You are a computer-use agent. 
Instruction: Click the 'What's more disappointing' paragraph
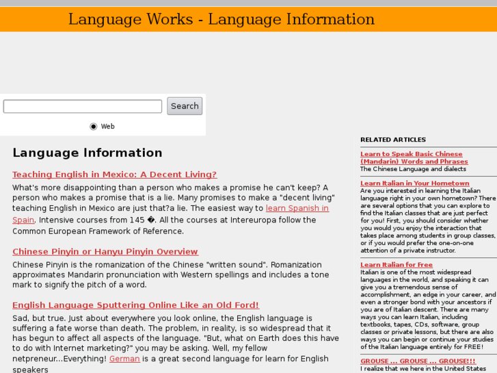tap(174, 209)
